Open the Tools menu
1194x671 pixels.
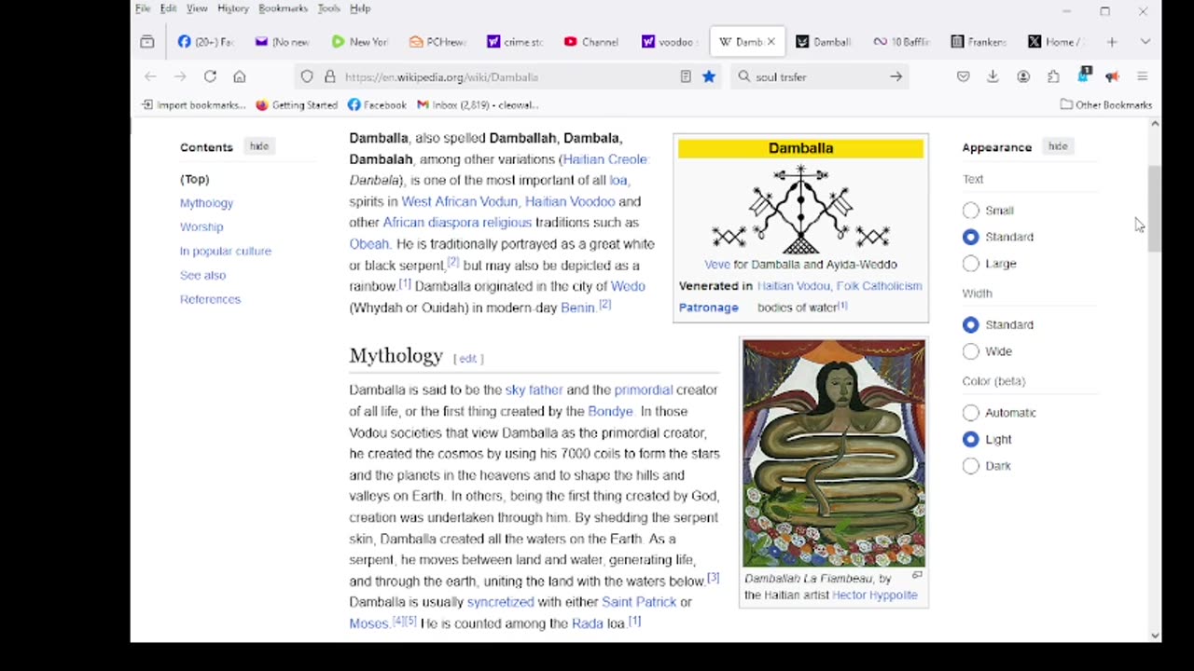pyautogui.click(x=328, y=8)
